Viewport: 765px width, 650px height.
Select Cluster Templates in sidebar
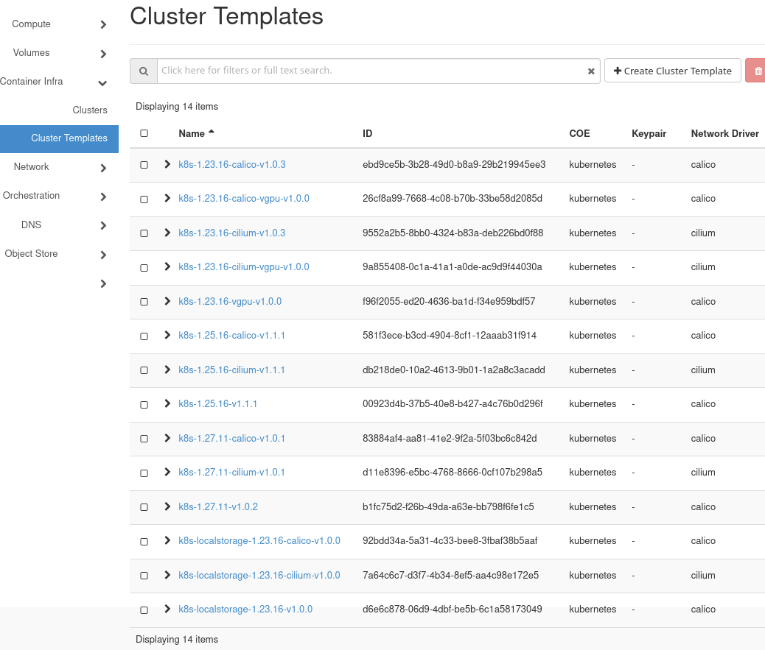[59, 139]
